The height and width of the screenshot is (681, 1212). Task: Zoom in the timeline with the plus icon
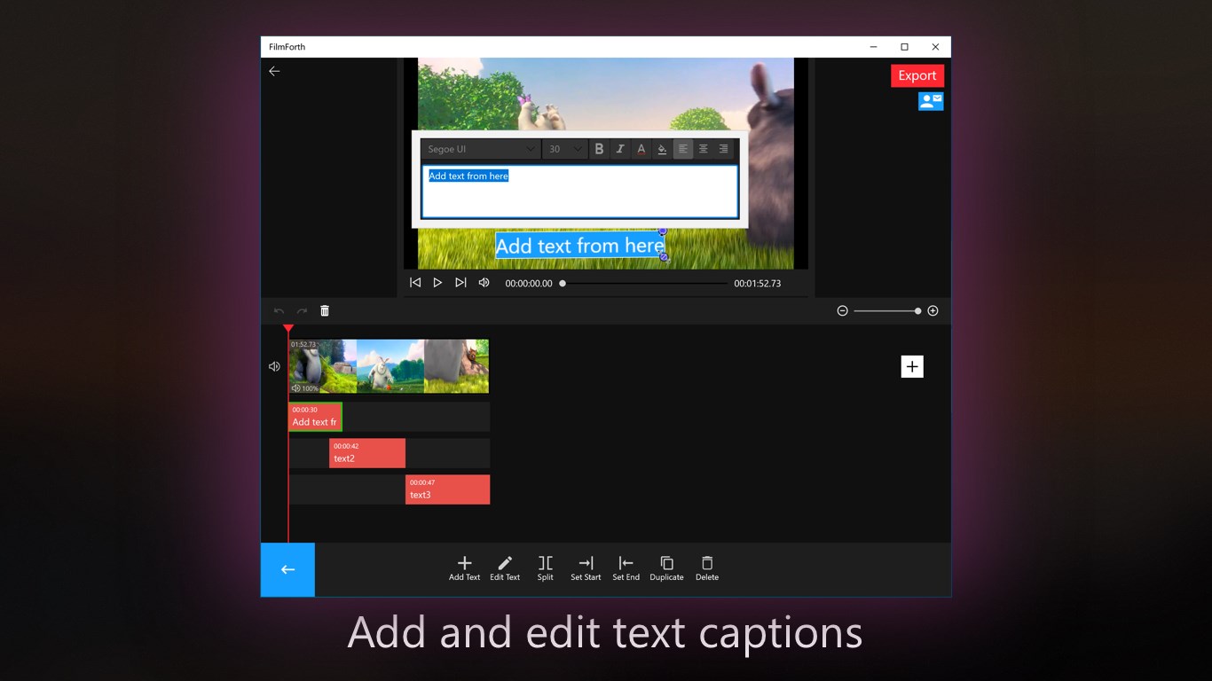point(933,310)
